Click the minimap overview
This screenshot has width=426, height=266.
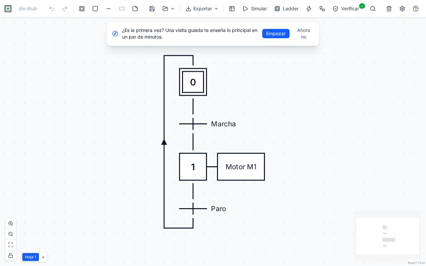click(388, 236)
